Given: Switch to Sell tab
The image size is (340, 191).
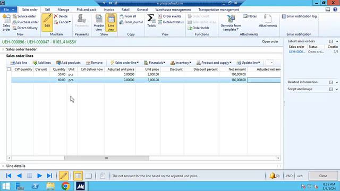Looking at the screenshot, I should [x=47, y=10].
